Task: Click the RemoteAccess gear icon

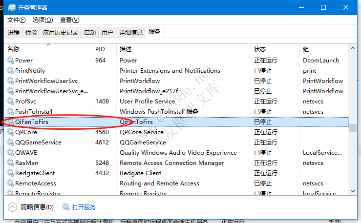Action: point(10,183)
